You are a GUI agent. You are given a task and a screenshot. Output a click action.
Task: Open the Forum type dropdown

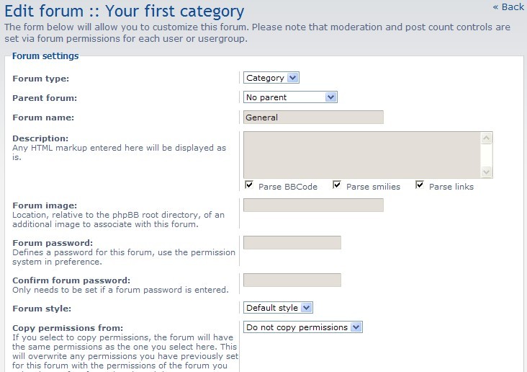coord(271,78)
